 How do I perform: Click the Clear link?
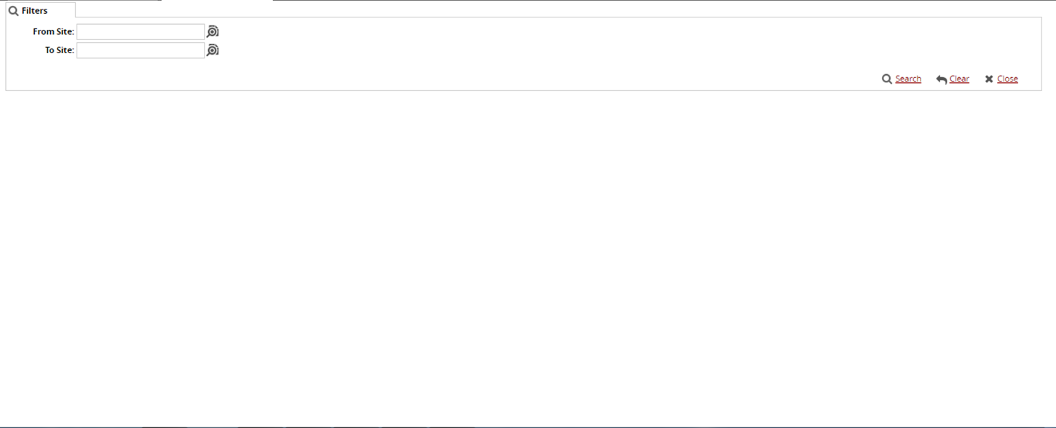pyautogui.click(x=959, y=79)
